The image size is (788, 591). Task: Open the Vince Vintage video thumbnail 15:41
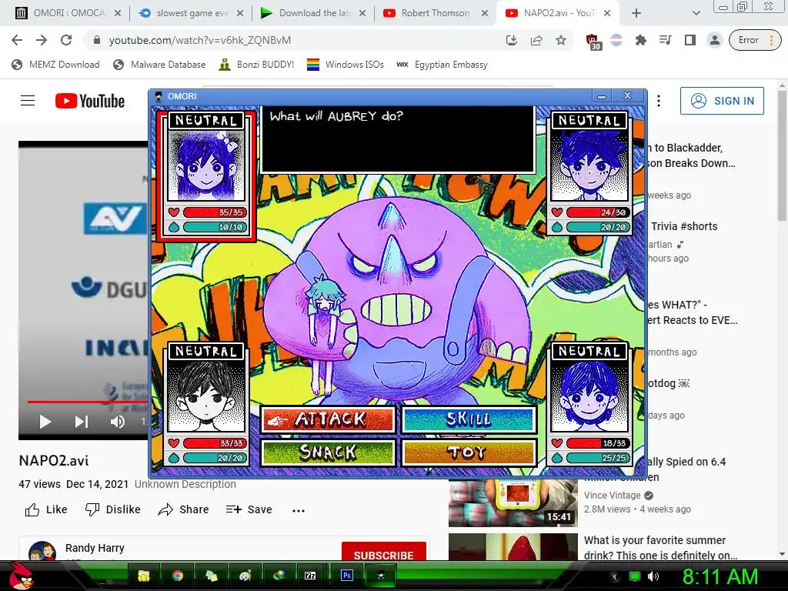[x=513, y=503]
